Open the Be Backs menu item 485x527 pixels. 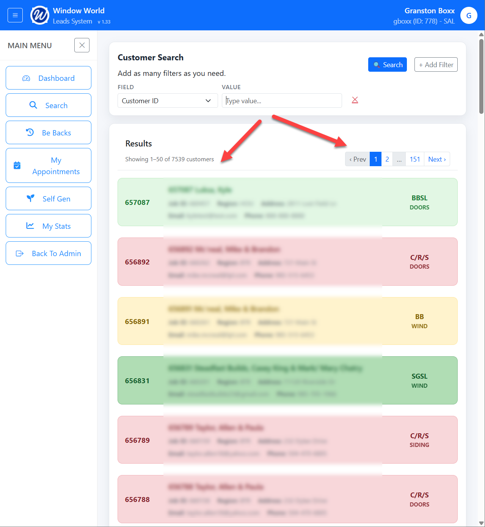49,132
